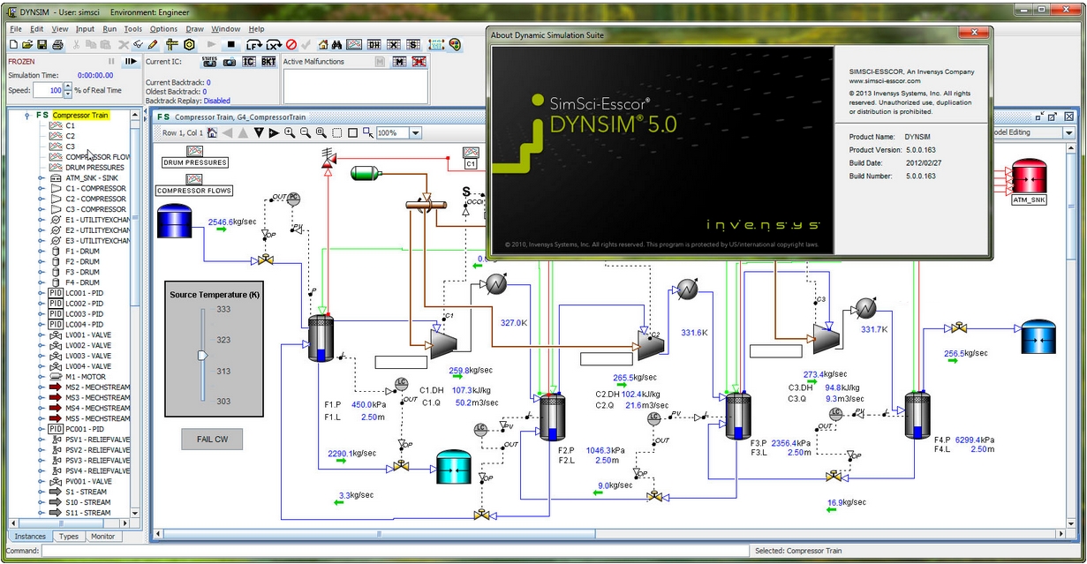Close the About Dynamic Simulation Suite dialog

pos(974,34)
